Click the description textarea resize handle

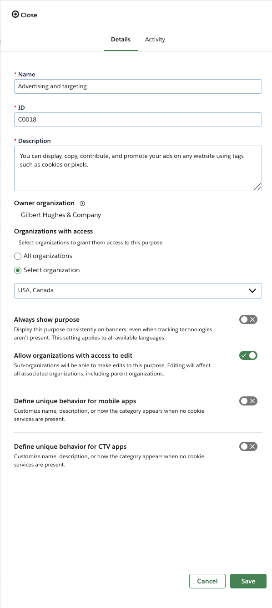point(257,186)
